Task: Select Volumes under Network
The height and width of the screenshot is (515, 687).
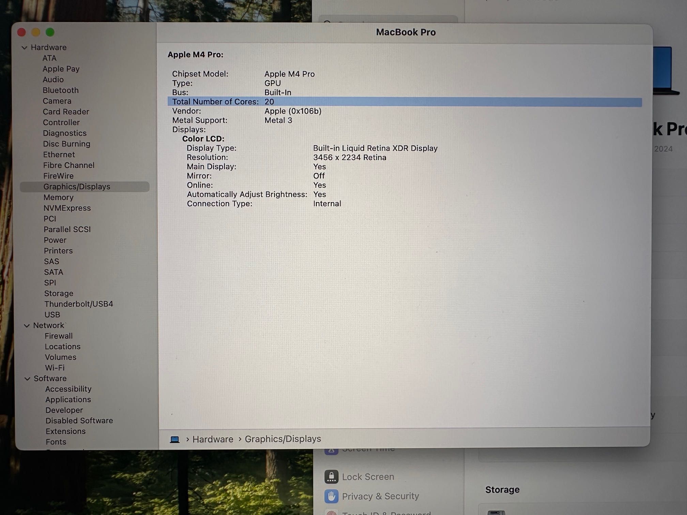Action: [x=61, y=357]
